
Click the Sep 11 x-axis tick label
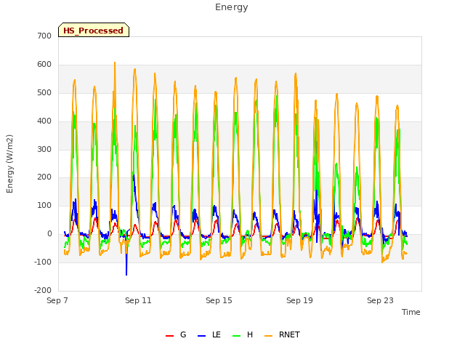tap(138, 300)
